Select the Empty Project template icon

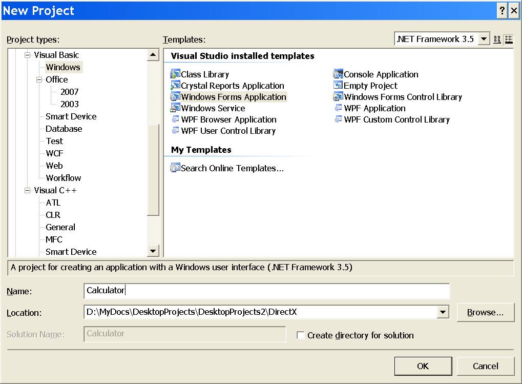tap(338, 86)
